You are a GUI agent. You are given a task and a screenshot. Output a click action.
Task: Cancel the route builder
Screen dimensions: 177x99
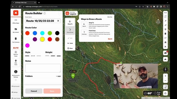click(x=34, y=91)
